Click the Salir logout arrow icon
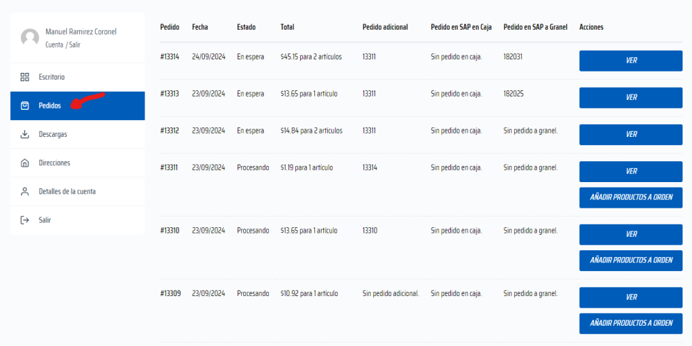Image resolution: width=692 pixels, height=346 pixels. (25, 220)
